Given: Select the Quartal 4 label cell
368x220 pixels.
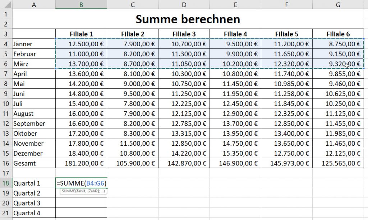Looking at the screenshot, I should (34, 213).
